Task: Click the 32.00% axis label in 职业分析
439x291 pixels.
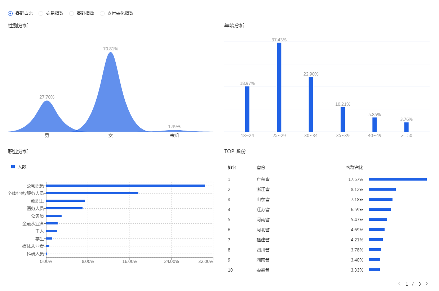Action: pos(206,262)
